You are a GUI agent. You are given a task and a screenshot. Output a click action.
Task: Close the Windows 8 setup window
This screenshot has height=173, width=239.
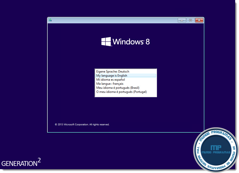coord(199,20)
